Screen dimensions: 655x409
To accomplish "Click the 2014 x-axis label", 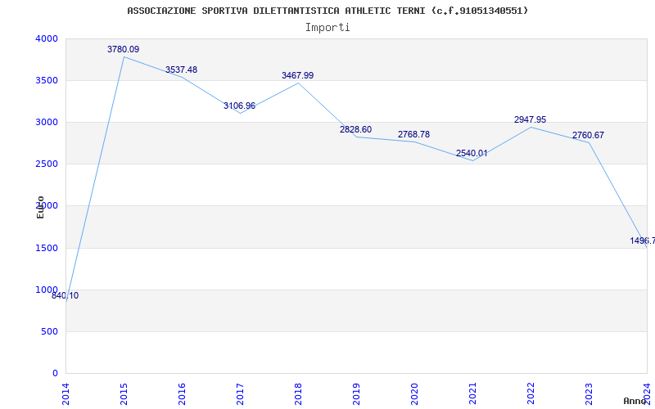I will [65, 393].
